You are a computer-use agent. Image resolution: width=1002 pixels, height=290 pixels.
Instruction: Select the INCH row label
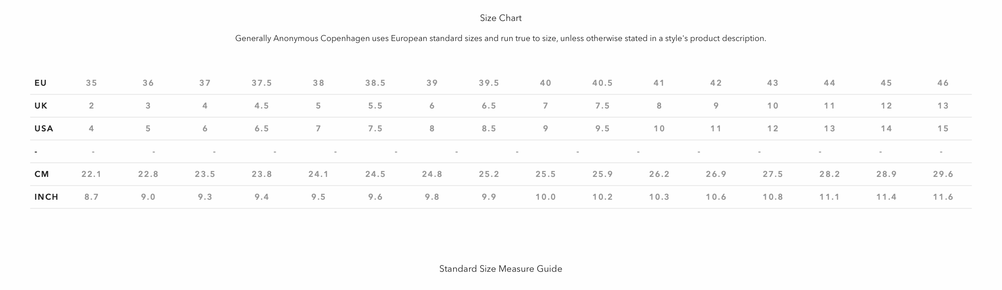(x=46, y=197)
